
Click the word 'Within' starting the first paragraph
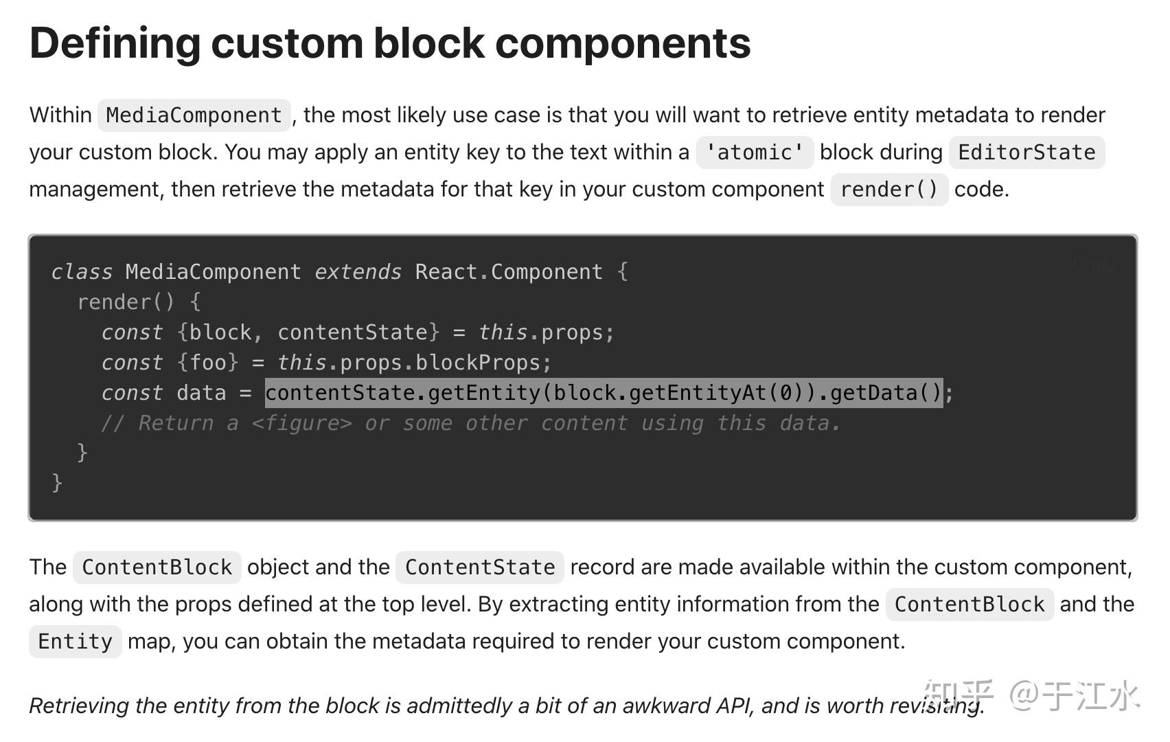click(x=60, y=115)
